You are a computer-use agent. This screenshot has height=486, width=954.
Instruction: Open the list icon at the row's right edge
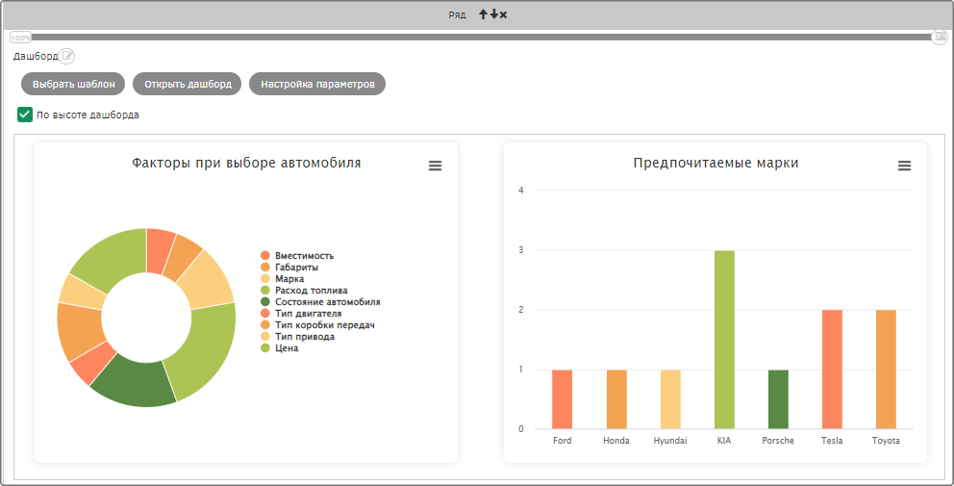pyautogui.click(x=940, y=38)
